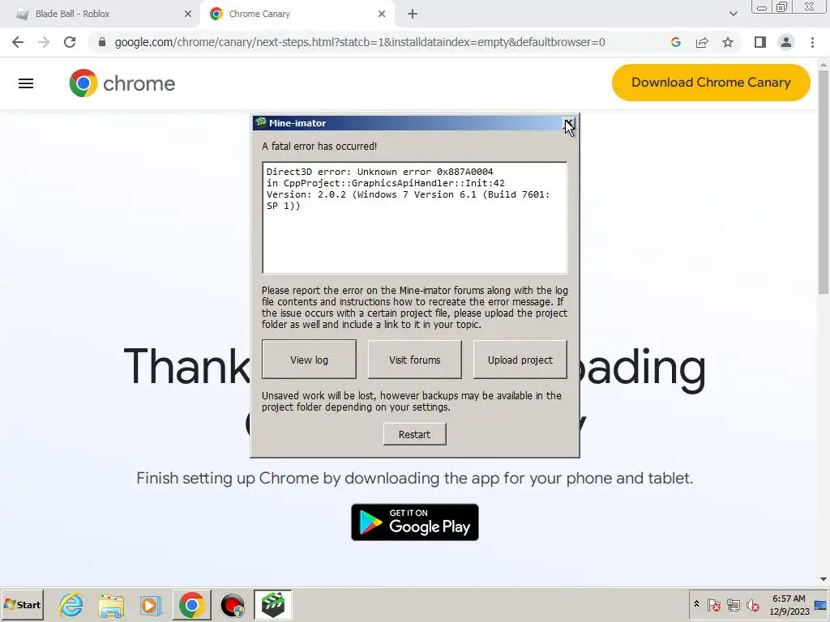Click inside the error details text box

click(415, 218)
